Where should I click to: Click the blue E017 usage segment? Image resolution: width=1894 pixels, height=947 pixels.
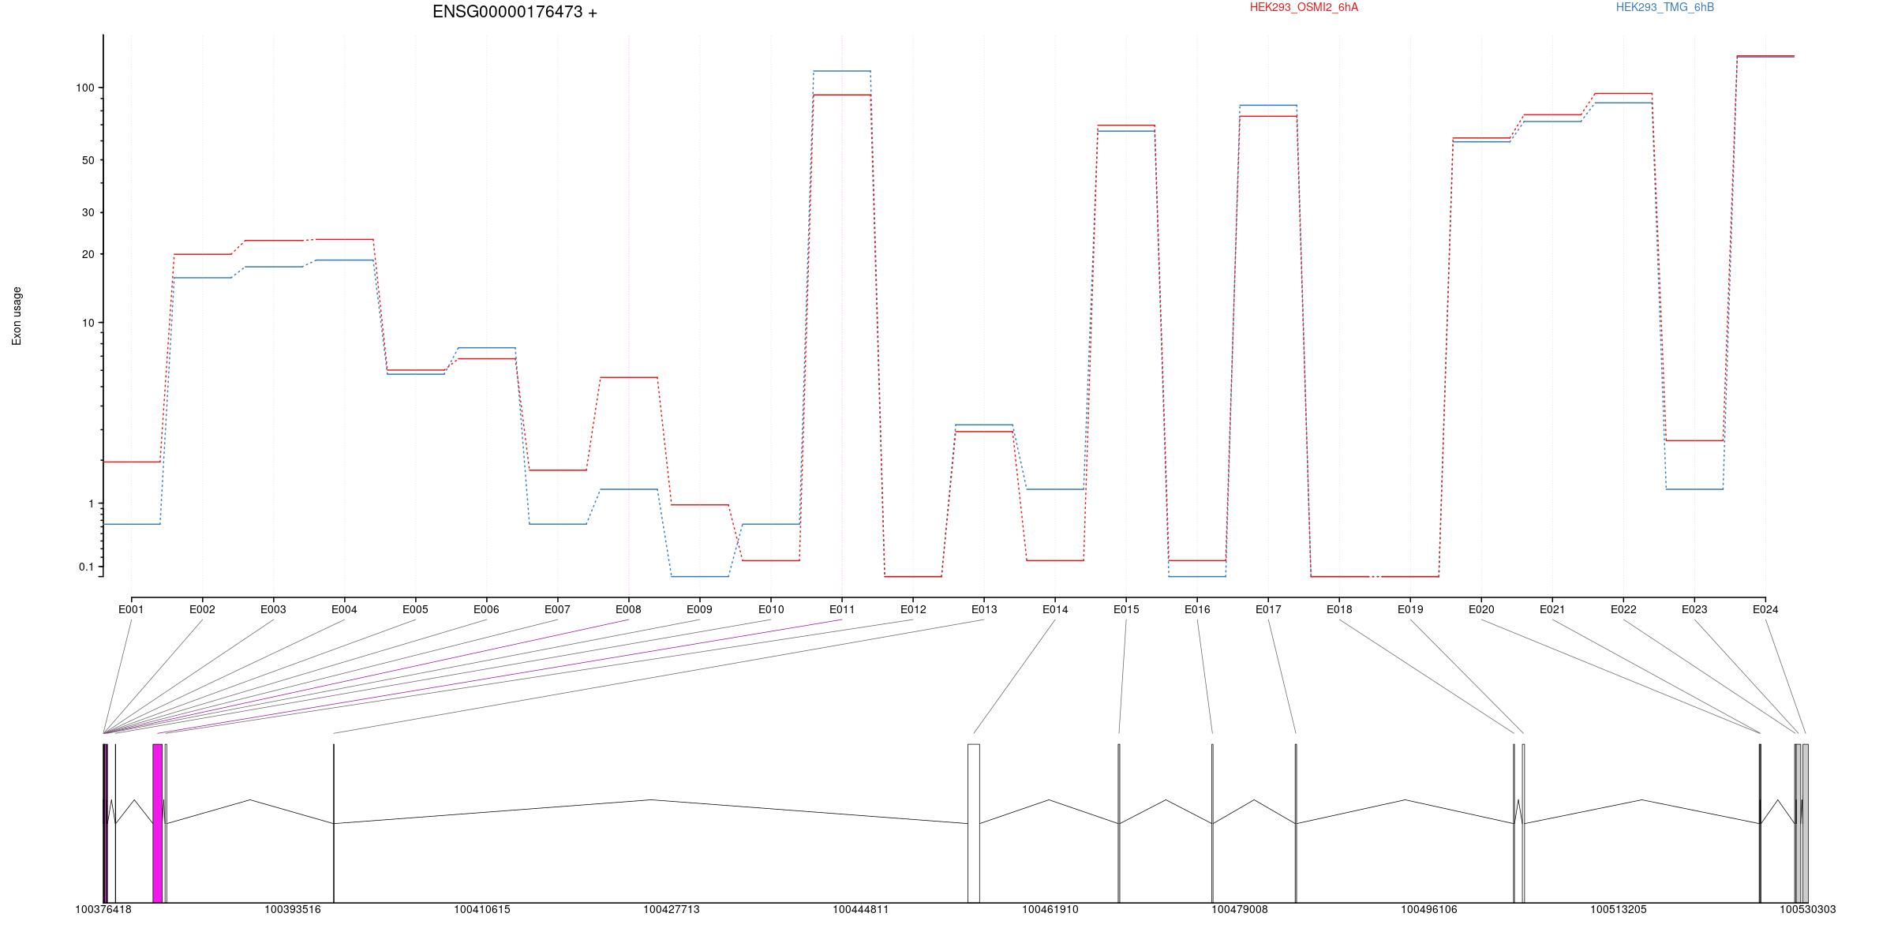[x=1268, y=105]
